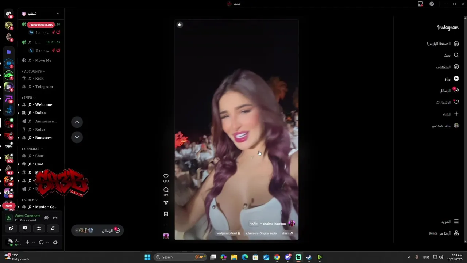The width and height of the screenshot is (467, 263).
Task: Open the X · Welcome channel
Action: [x=41, y=105]
